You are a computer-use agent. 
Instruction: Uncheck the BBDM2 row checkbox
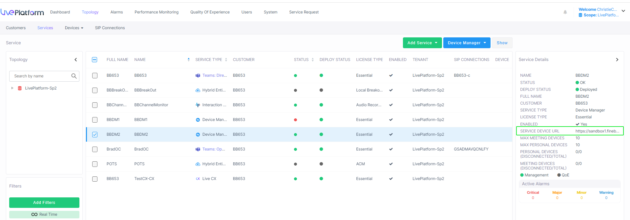click(95, 134)
